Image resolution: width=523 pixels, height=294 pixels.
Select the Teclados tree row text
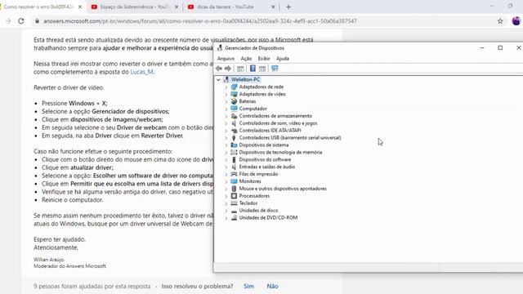[248, 203]
